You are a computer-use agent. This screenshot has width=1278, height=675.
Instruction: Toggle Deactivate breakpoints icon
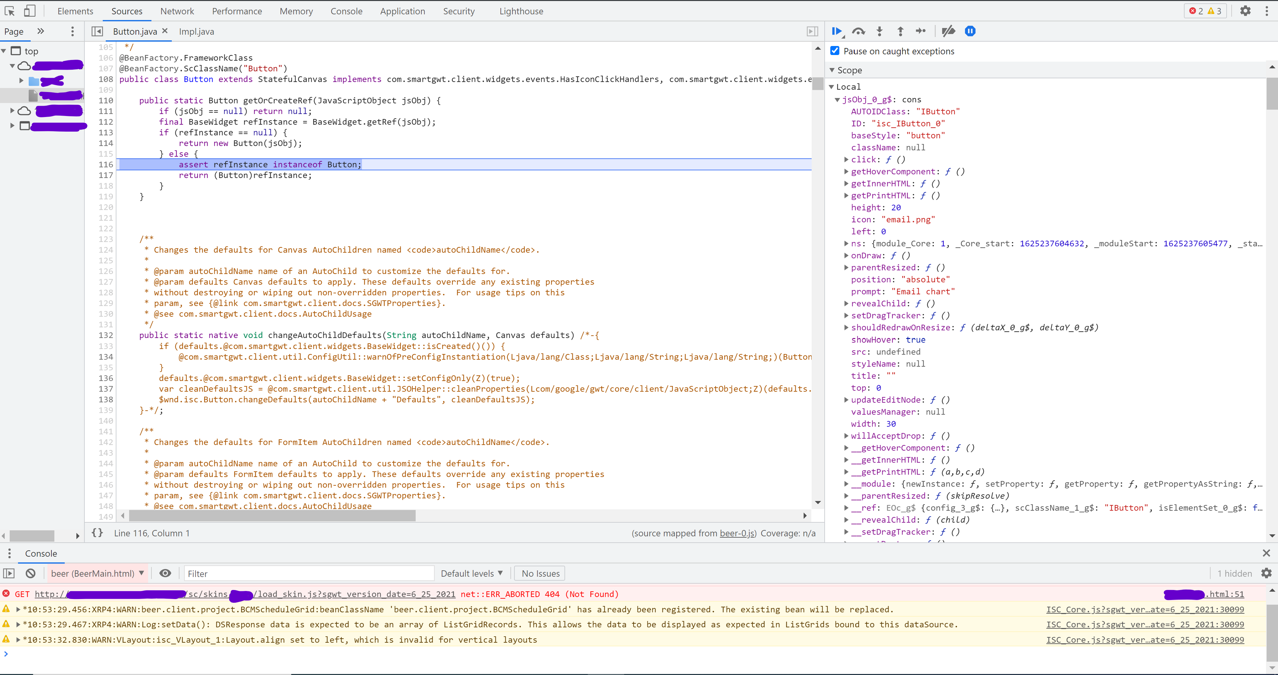[x=948, y=31]
